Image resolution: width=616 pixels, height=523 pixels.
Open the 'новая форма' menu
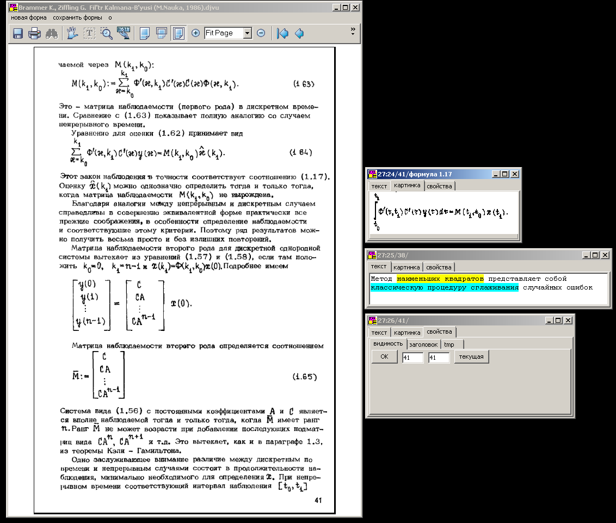click(x=29, y=17)
